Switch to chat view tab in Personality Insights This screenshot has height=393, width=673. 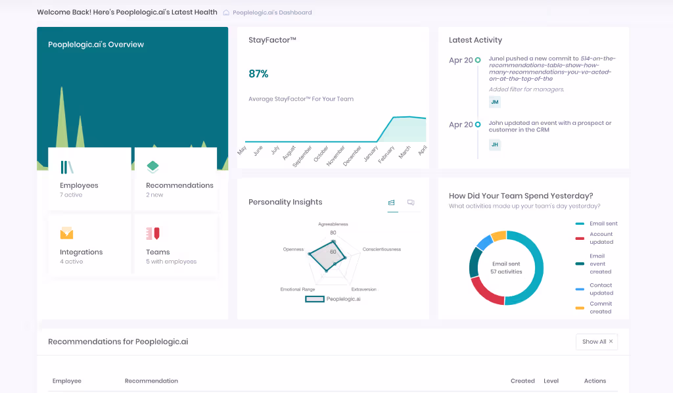[411, 202]
